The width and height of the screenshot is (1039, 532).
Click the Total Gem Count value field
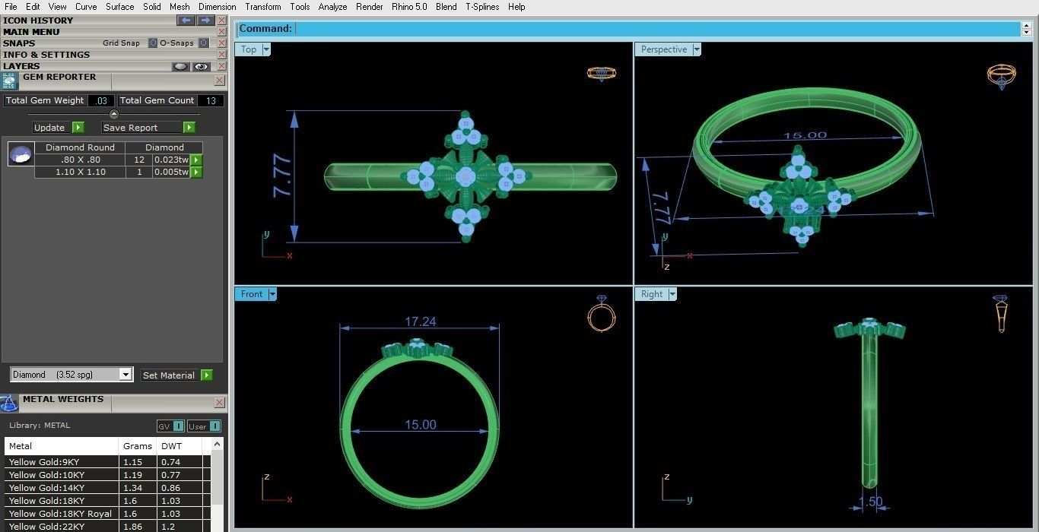tap(211, 100)
